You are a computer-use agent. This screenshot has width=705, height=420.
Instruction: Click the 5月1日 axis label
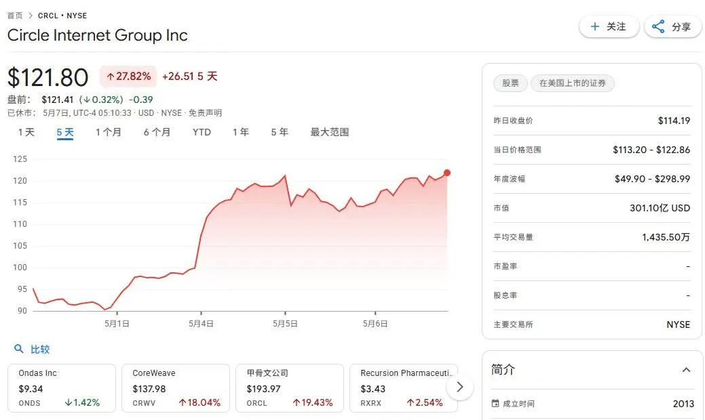[x=117, y=324]
